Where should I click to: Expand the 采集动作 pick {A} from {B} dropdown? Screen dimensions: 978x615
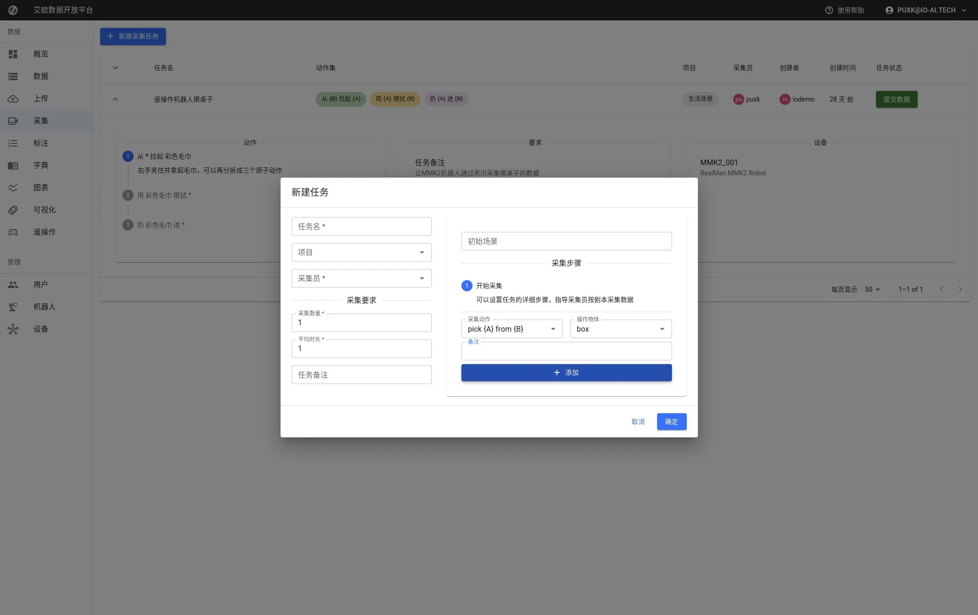511,329
